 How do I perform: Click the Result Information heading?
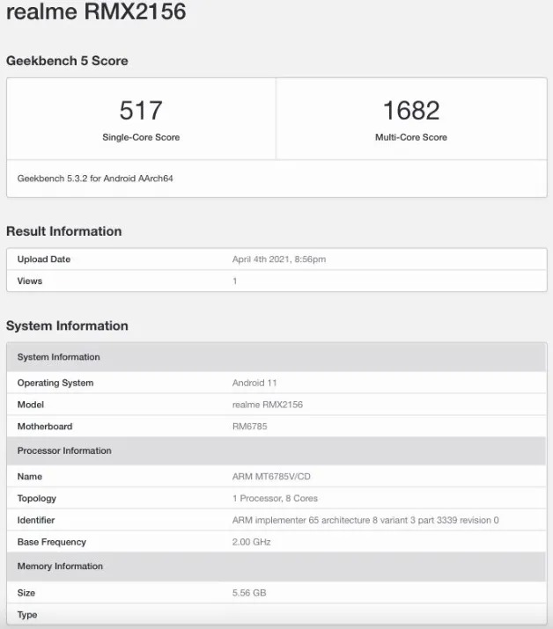[64, 231]
